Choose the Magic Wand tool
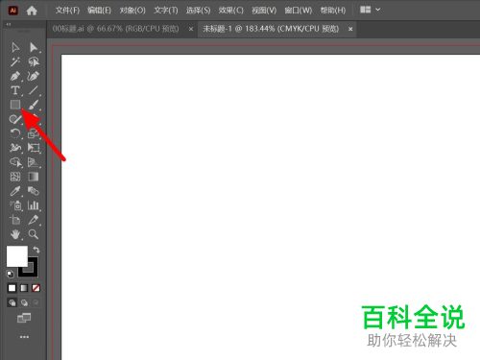Screen dimensions: 480x360 15,61
